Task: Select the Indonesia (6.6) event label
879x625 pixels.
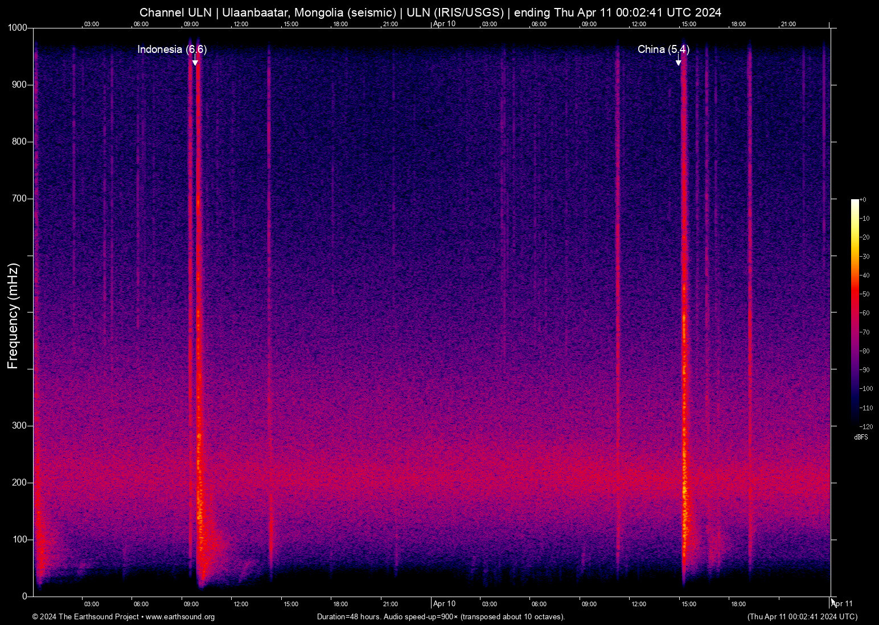Action: tap(171, 50)
